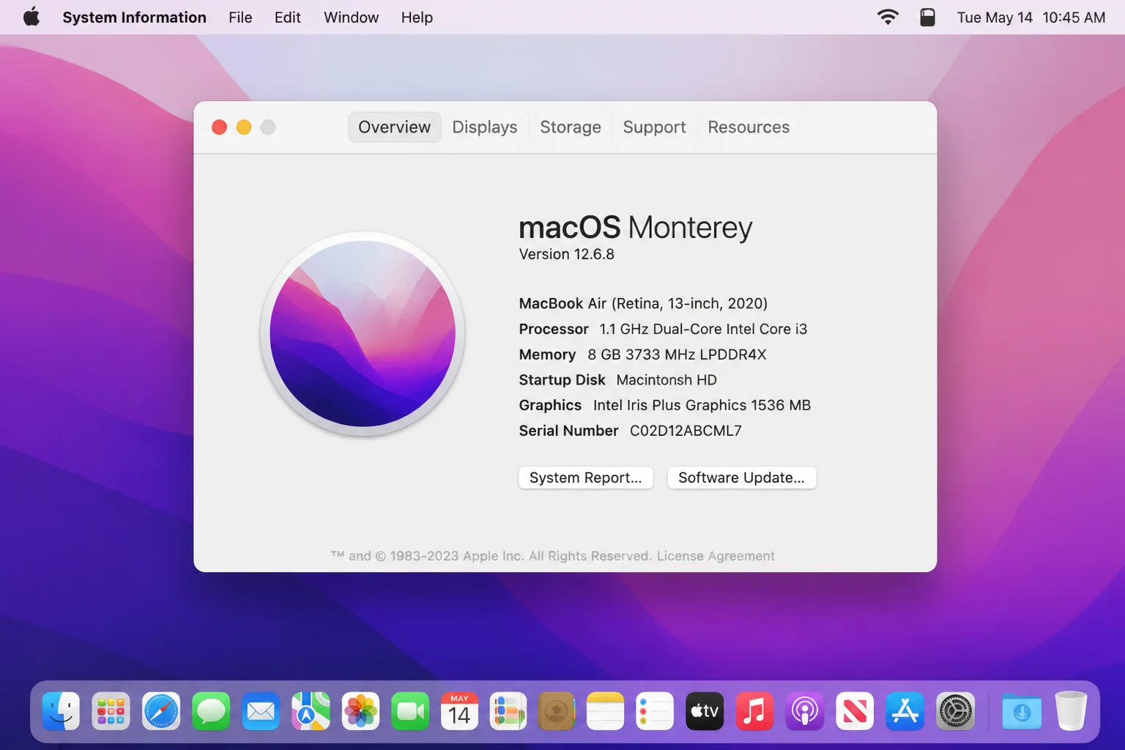Launch Safari from the dock

click(161, 711)
